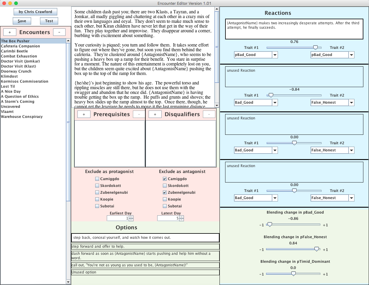Screen dimensions: 369x285
Task: Uncheck Camiggdo under Exclude as antagonist
Action: tap(165, 179)
